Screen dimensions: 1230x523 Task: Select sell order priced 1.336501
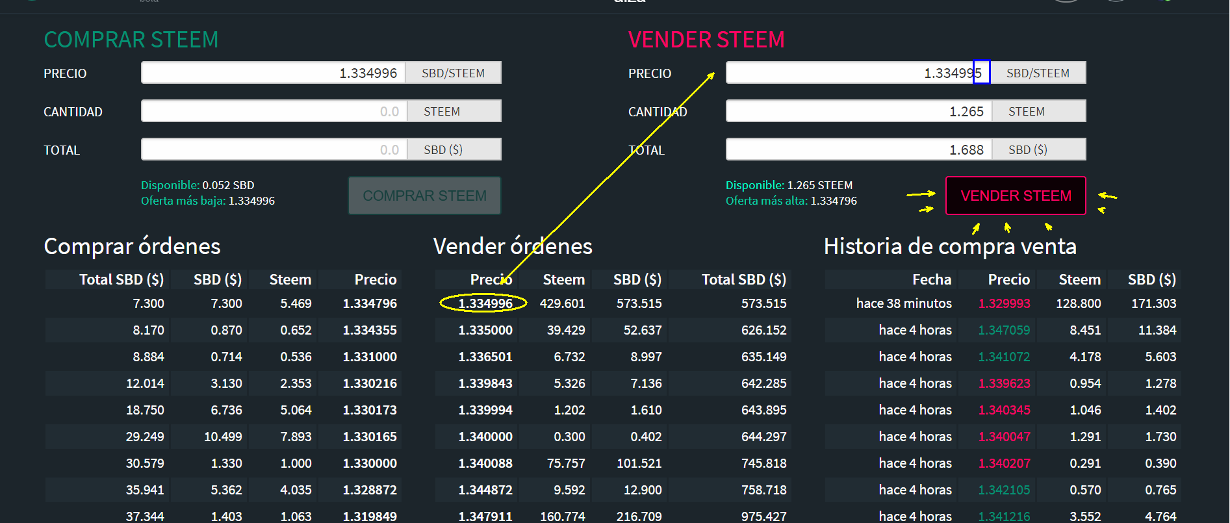pyautogui.click(x=613, y=357)
